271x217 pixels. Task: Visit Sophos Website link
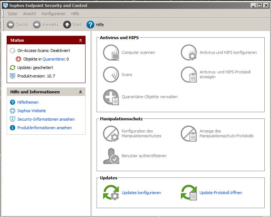32,111
